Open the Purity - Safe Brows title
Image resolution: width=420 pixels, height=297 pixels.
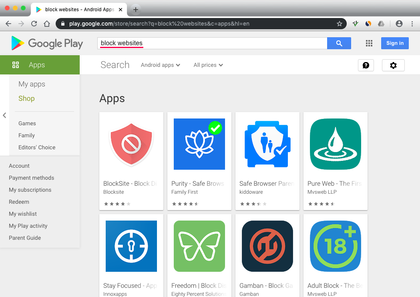(198, 183)
